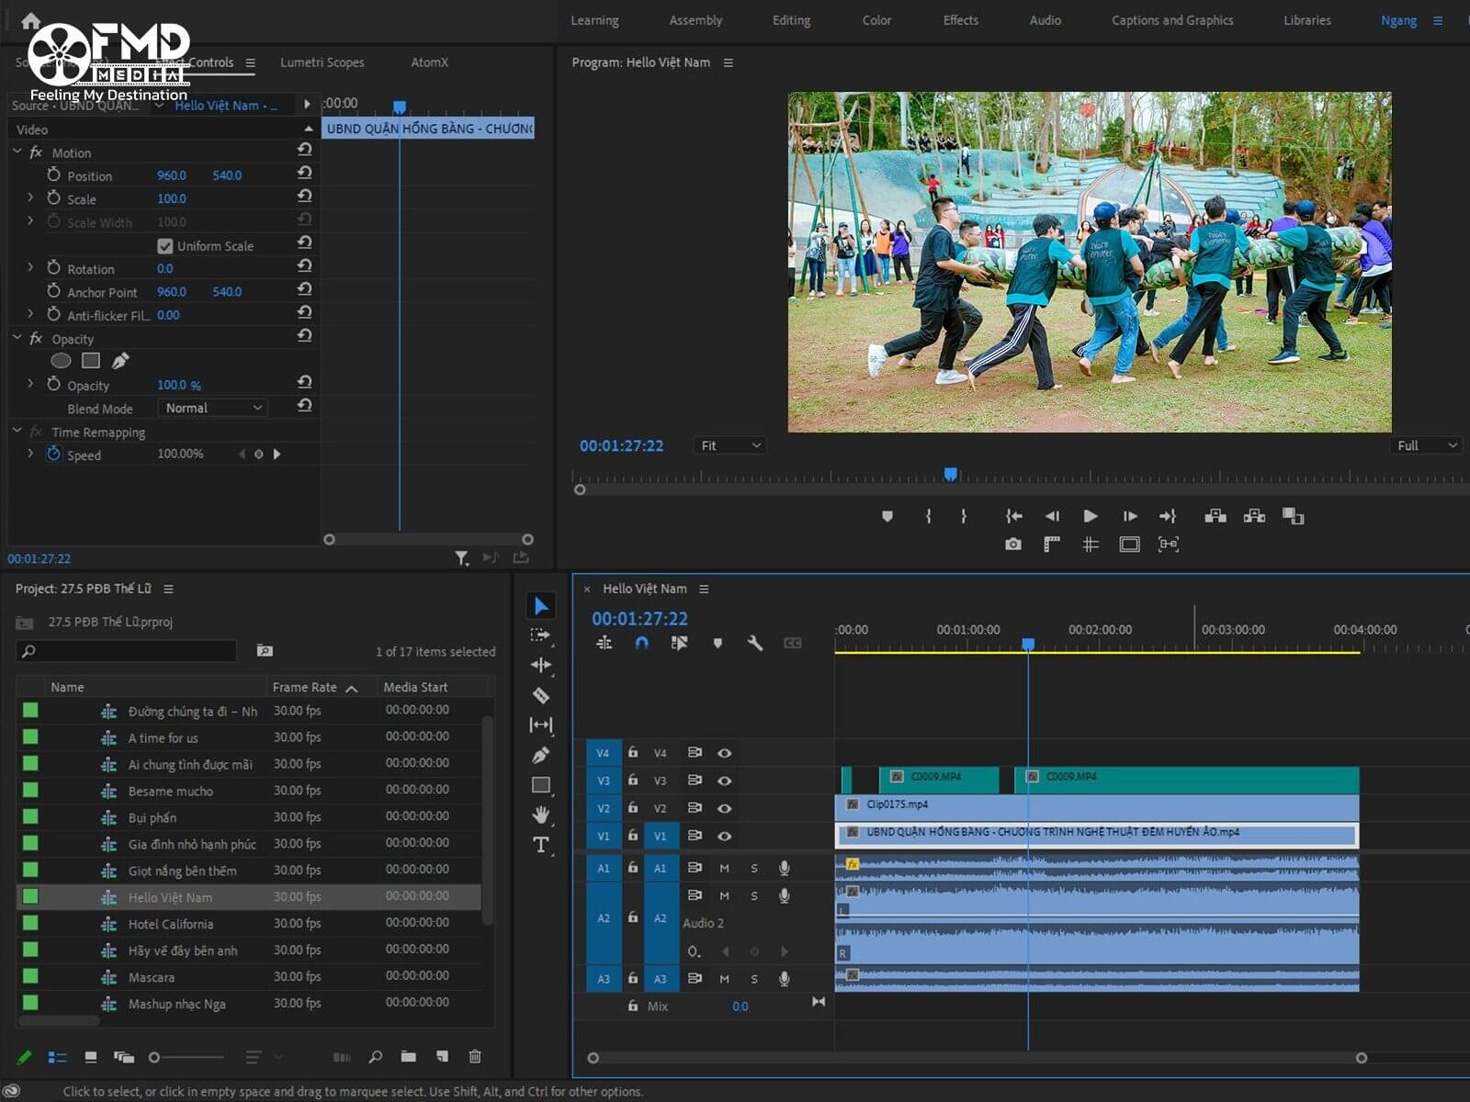The height and width of the screenshot is (1102, 1470).
Task: Click the Delete trash icon in Project panel
Action: pyautogui.click(x=475, y=1057)
